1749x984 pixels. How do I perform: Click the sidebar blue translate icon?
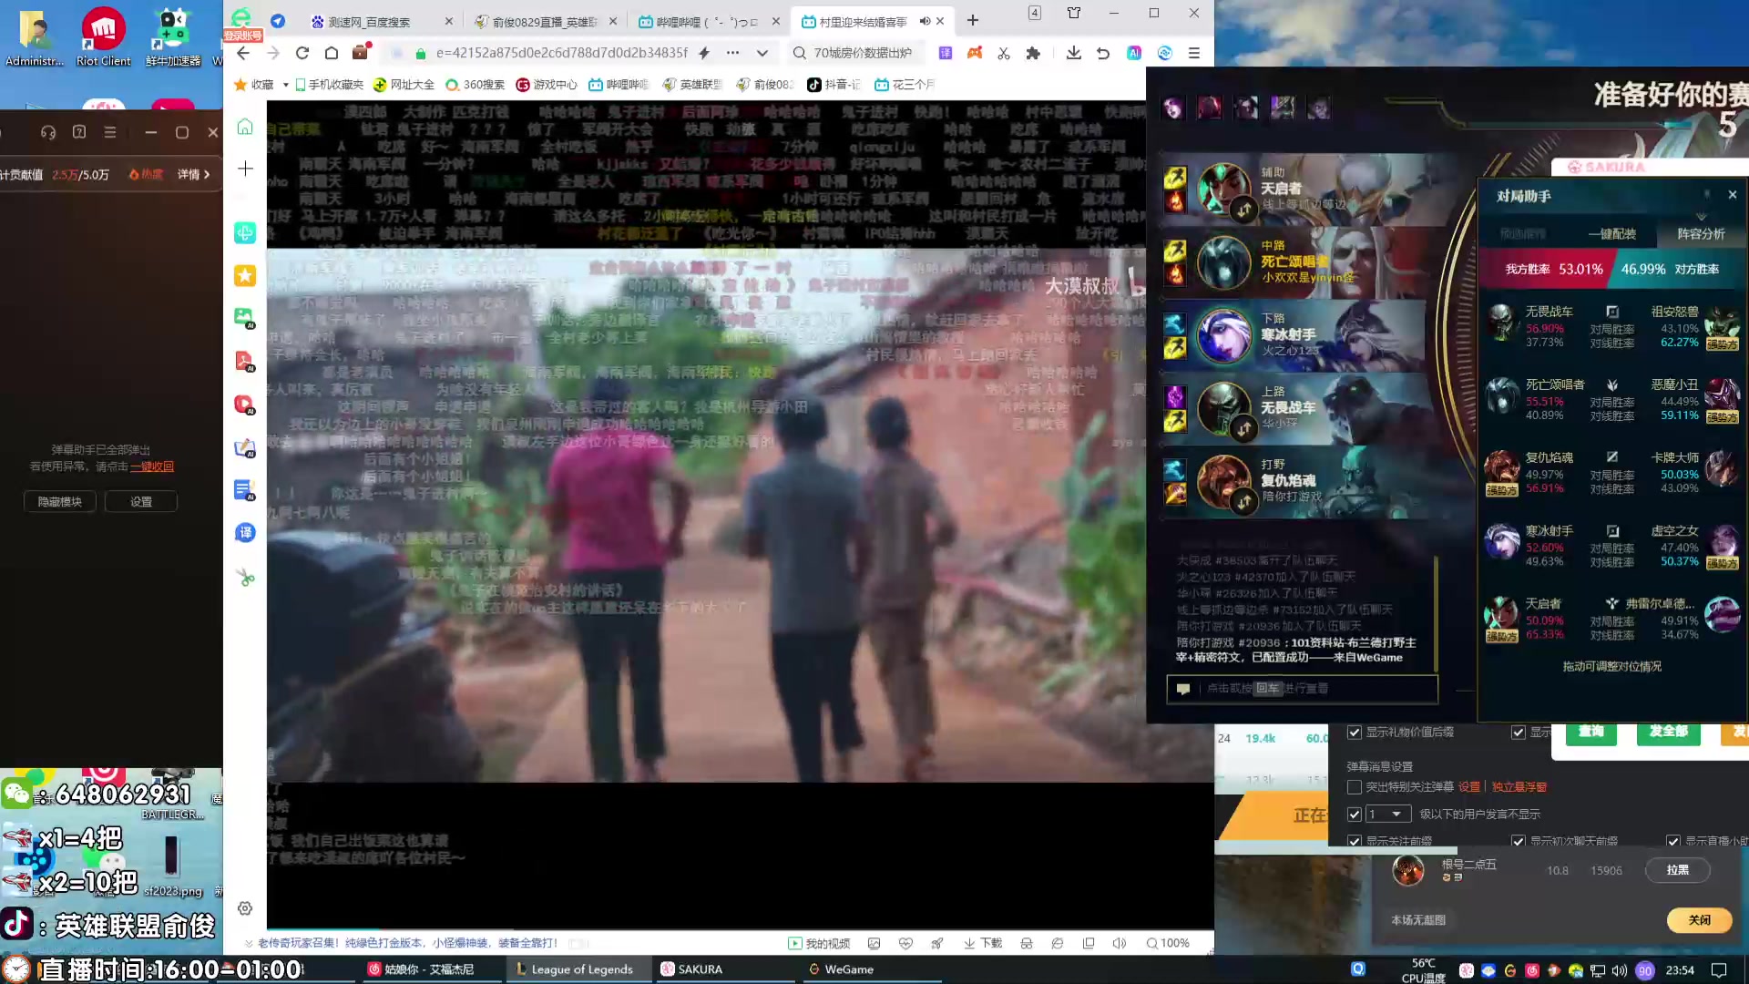(x=245, y=533)
